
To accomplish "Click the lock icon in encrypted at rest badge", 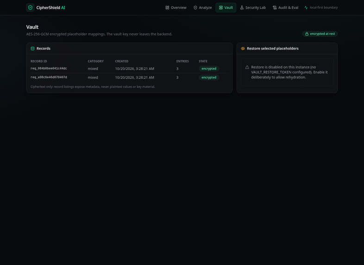I will pyautogui.click(x=307, y=34).
